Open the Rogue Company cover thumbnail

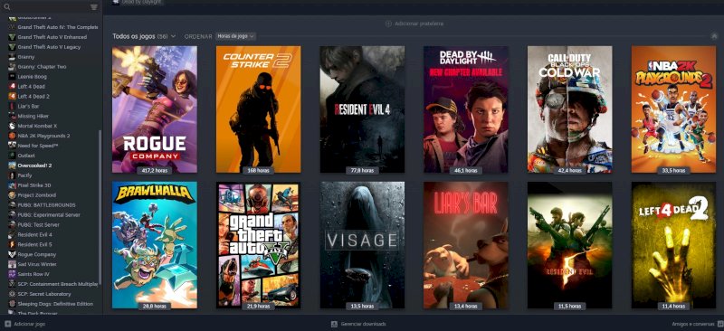[x=155, y=109]
